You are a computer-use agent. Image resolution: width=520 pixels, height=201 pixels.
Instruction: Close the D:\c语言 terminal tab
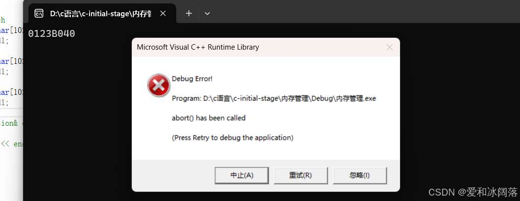click(x=163, y=13)
